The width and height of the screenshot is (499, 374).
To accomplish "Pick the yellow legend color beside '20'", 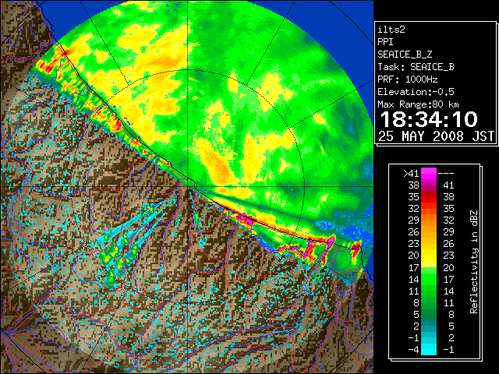I will point(429,256).
